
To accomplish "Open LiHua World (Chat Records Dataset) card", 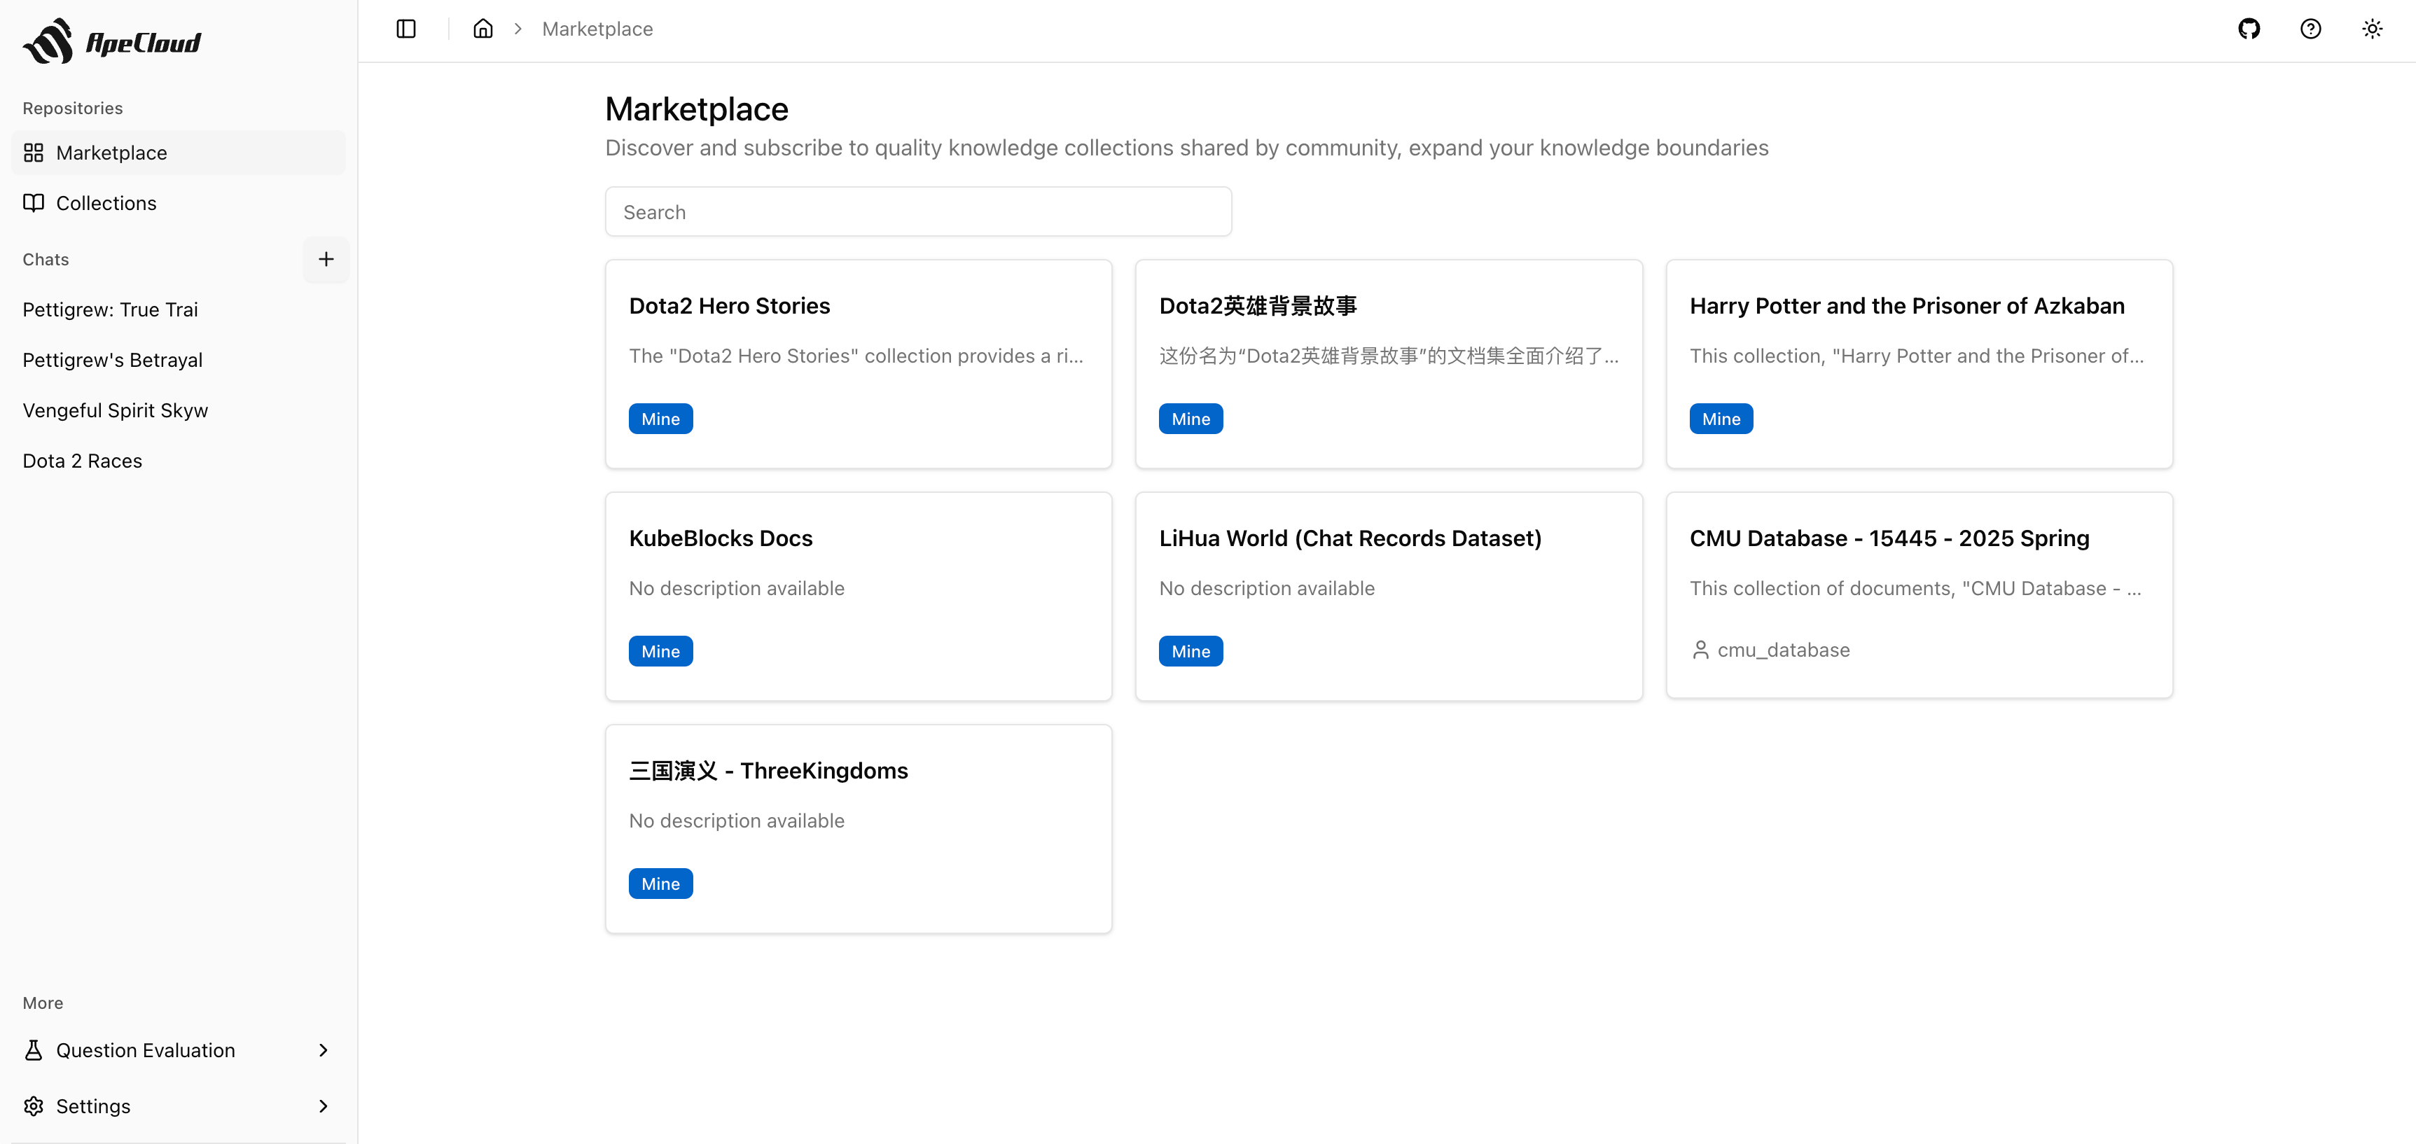I will pos(1389,597).
